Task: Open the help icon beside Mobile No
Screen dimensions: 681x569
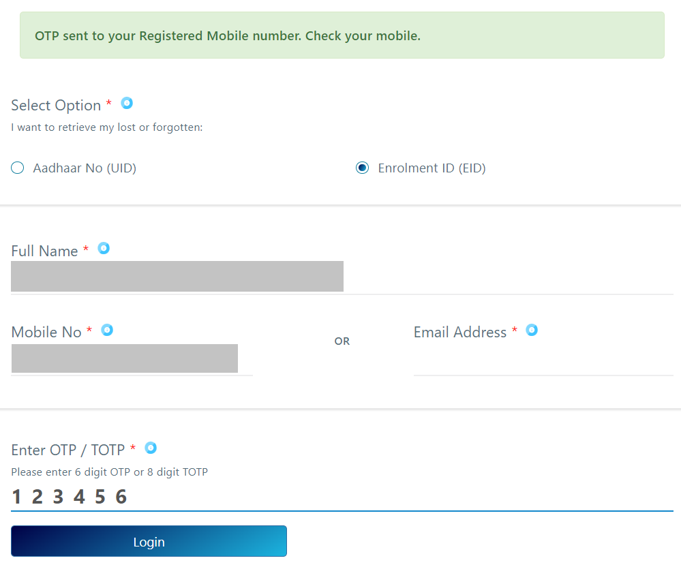Action: (107, 330)
